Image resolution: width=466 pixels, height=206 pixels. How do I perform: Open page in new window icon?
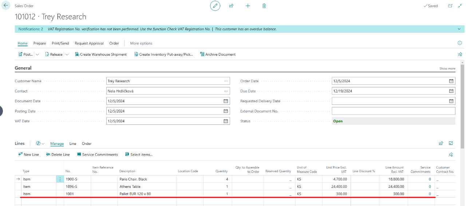450,6
